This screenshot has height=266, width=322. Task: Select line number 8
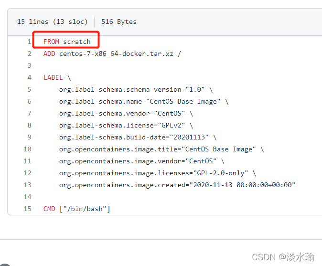tap(29, 125)
